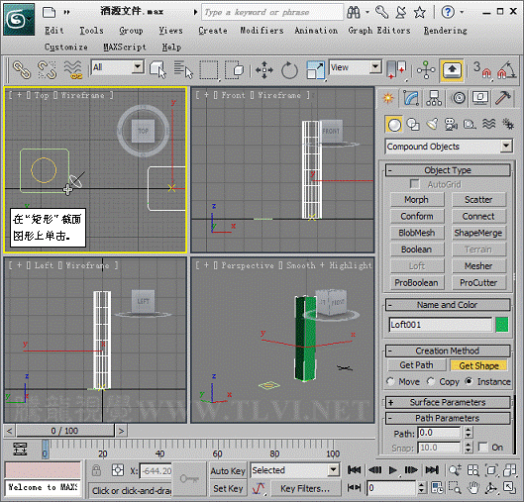
Task: Click the Get Path button
Action: coord(416,365)
